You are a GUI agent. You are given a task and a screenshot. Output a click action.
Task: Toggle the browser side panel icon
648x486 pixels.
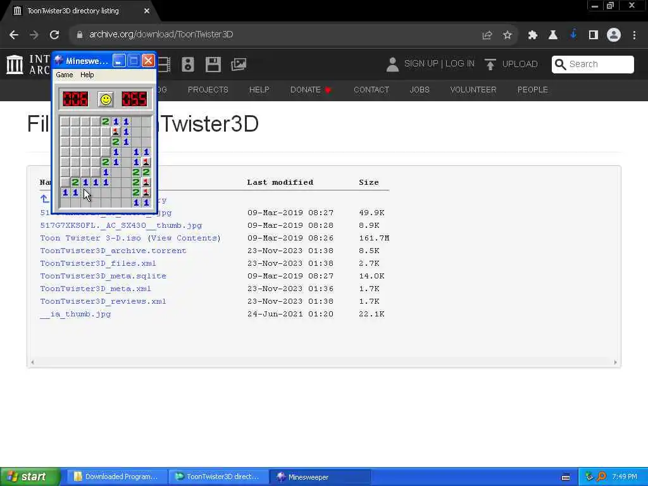(594, 35)
